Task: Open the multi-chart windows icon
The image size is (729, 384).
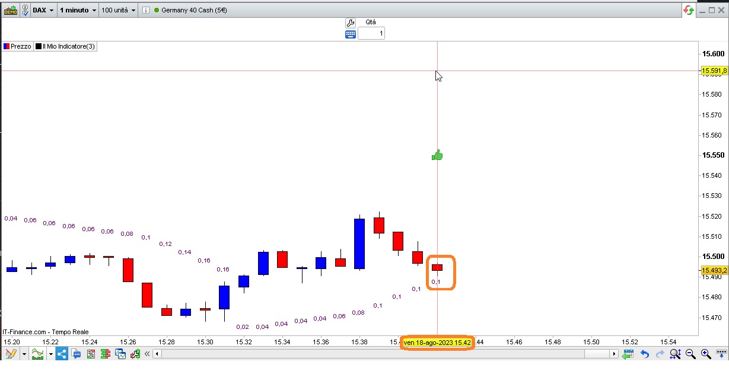Action: click(x=121, y=354)
